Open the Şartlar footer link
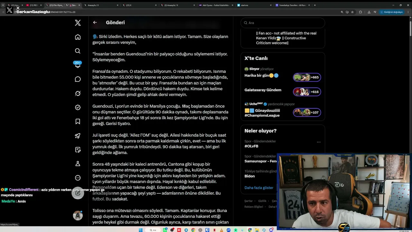Screen dimensions: 412x232 tap(248, 201)
